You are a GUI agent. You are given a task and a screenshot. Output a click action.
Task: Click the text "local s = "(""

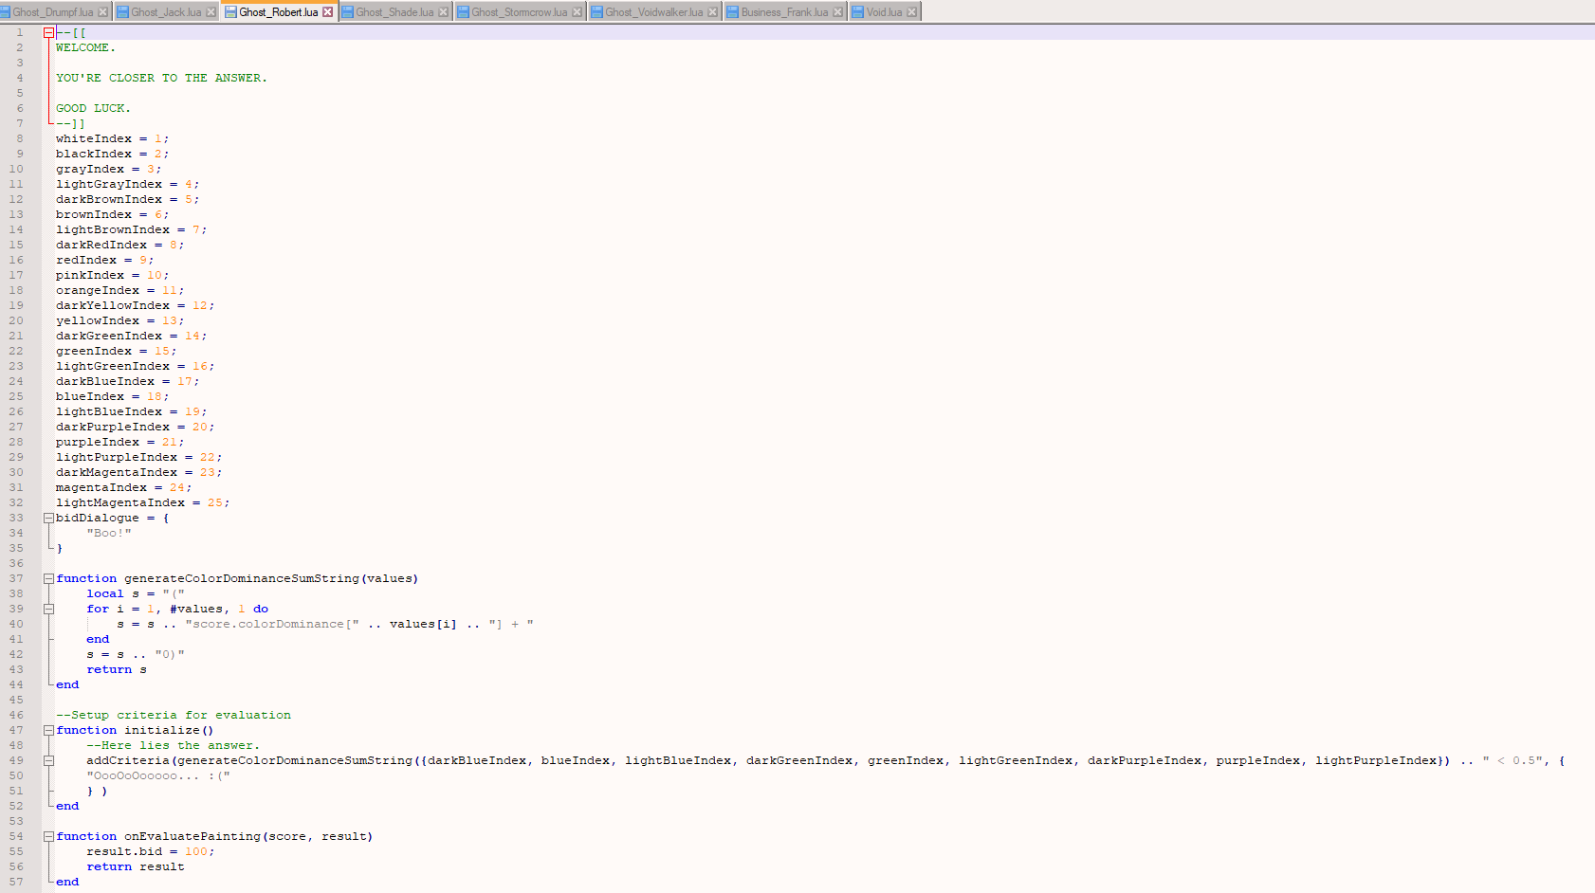pos(136,593)
